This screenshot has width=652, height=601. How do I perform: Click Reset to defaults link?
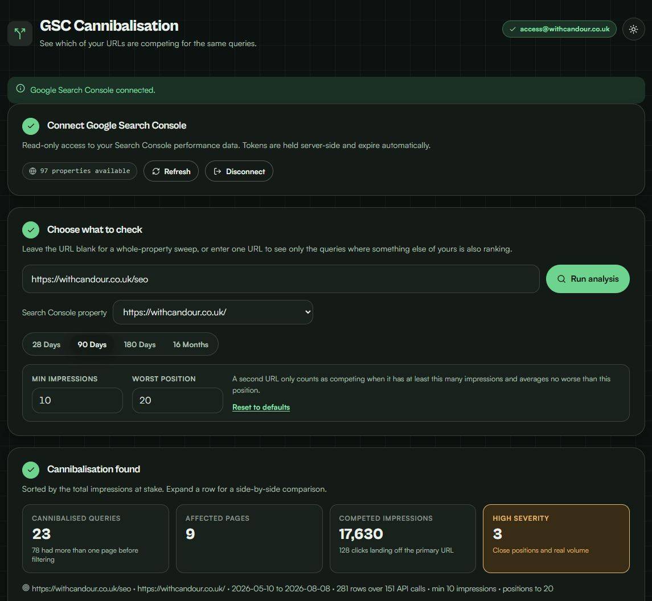tap(261, 407)
